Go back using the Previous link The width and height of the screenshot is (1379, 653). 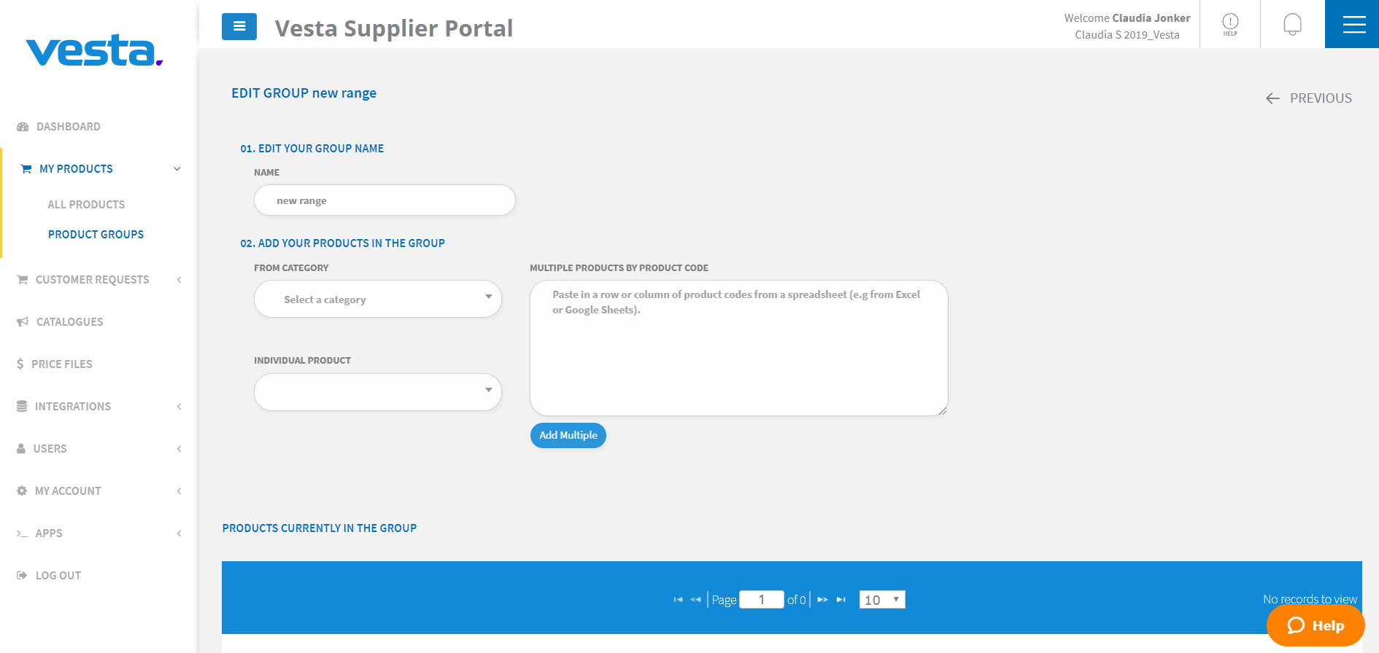coord(1309,98)
